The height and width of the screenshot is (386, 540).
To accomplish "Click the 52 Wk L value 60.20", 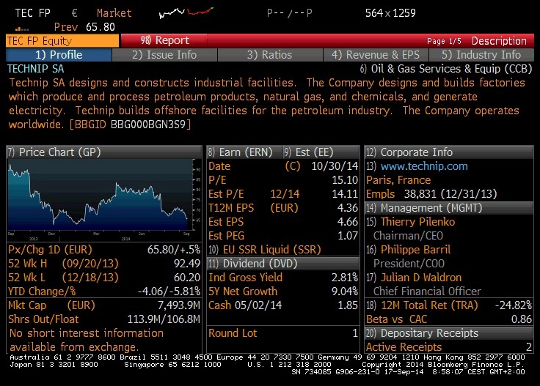I will (x=186, y=278).
